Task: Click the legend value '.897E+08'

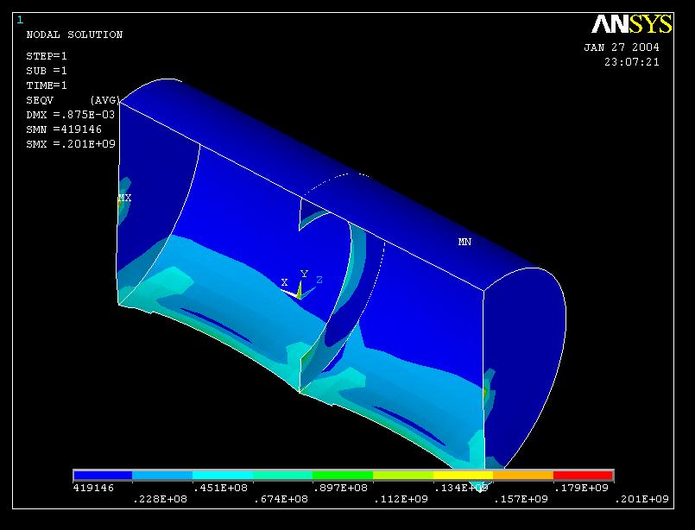Action: tap(340, 488)
